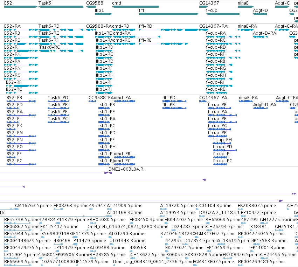
Task: Select EST GM16763.5prime
Action: pyautogui.click(x=34, y=206)
